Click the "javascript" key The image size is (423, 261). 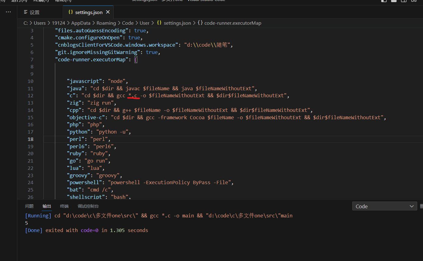pyautogui.click(x=84, y=81)
